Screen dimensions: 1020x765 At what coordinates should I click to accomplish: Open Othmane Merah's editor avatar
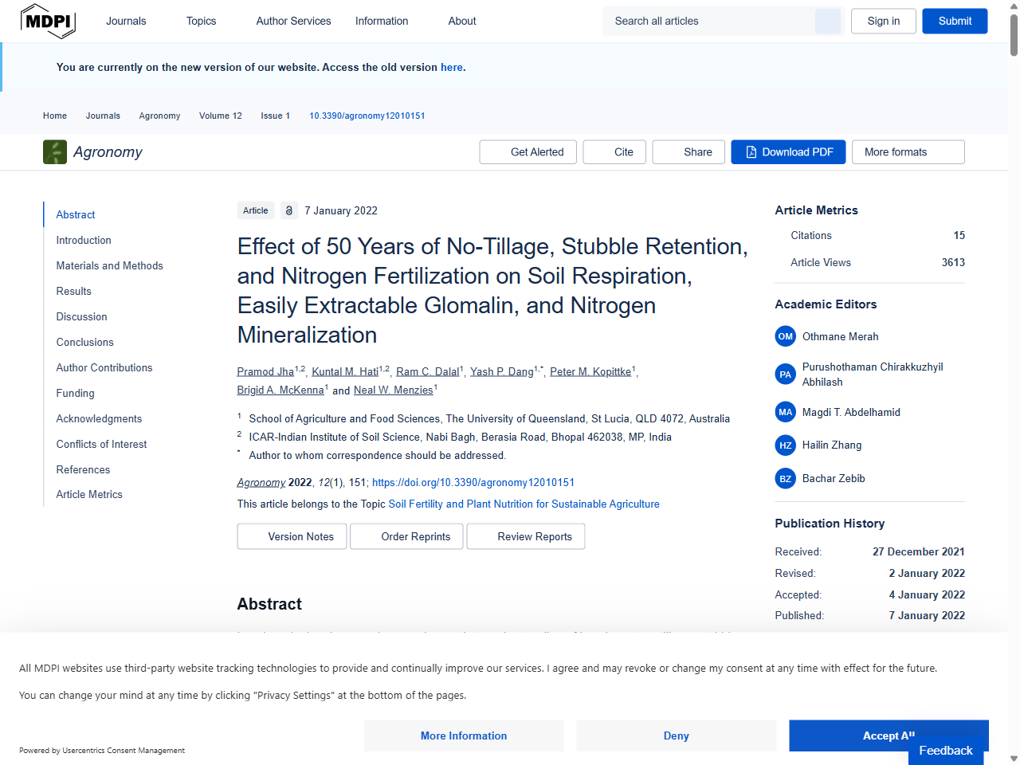pyautogui.click(x=785, y=336)
